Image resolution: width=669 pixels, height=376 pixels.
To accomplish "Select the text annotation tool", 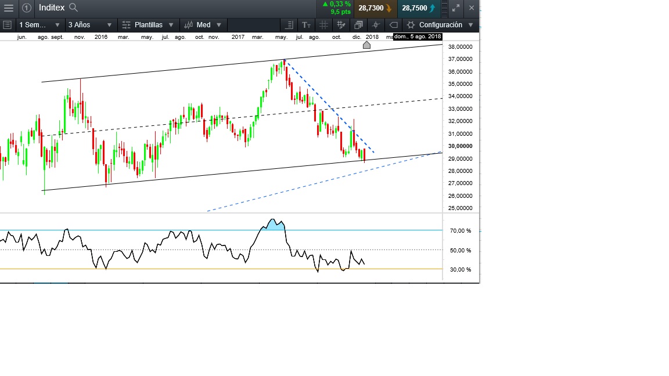I will tap(306, 25).
